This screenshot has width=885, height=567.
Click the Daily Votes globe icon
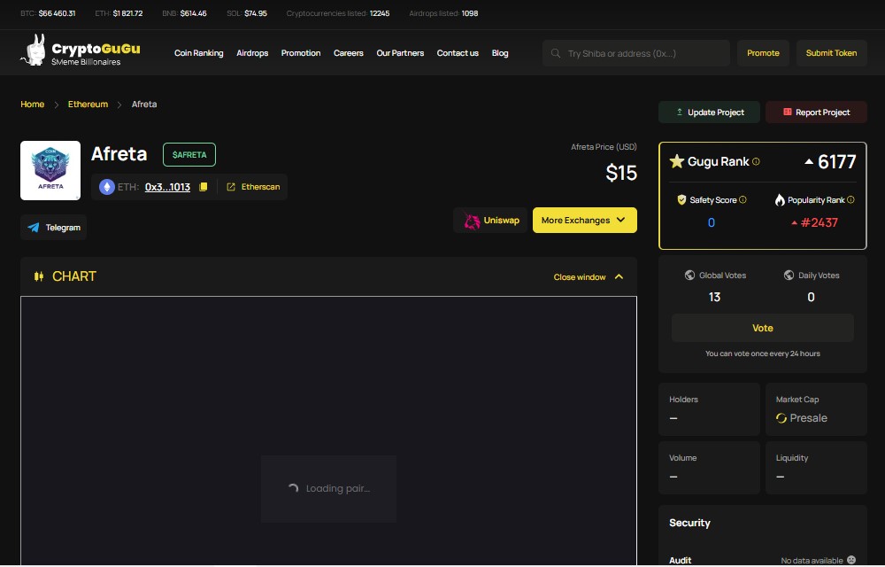point(789,275)
